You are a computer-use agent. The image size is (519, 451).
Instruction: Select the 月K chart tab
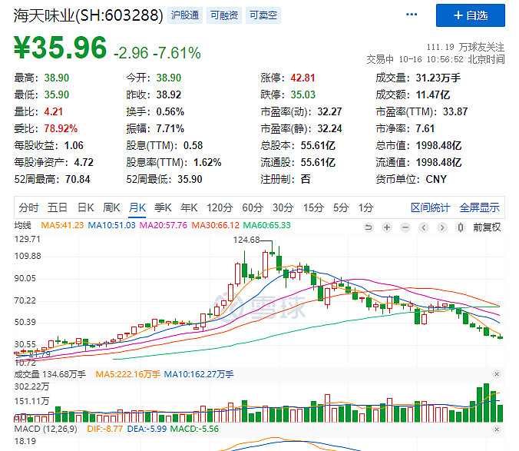[x=137, y=207]
